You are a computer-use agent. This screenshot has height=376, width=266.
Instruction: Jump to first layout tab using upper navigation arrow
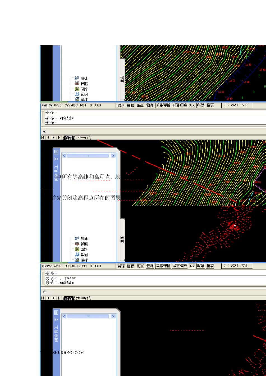(x=43, y=137)
